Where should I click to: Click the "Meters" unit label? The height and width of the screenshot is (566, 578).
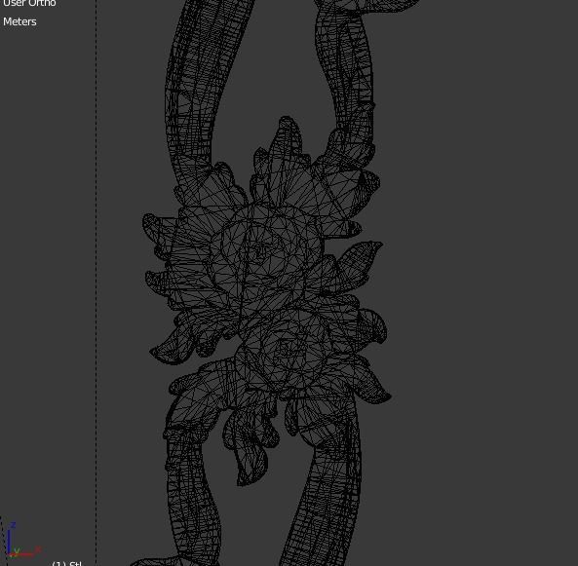click(x=19, y=21)
